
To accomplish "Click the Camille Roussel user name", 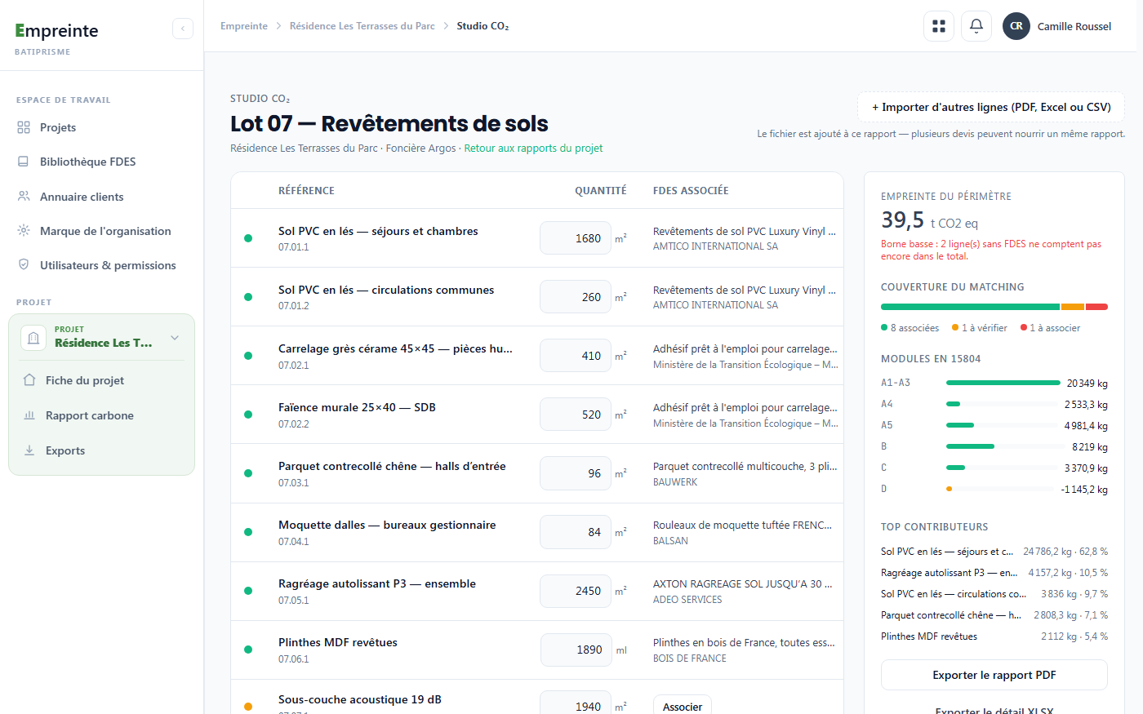I will point(1074,26).
